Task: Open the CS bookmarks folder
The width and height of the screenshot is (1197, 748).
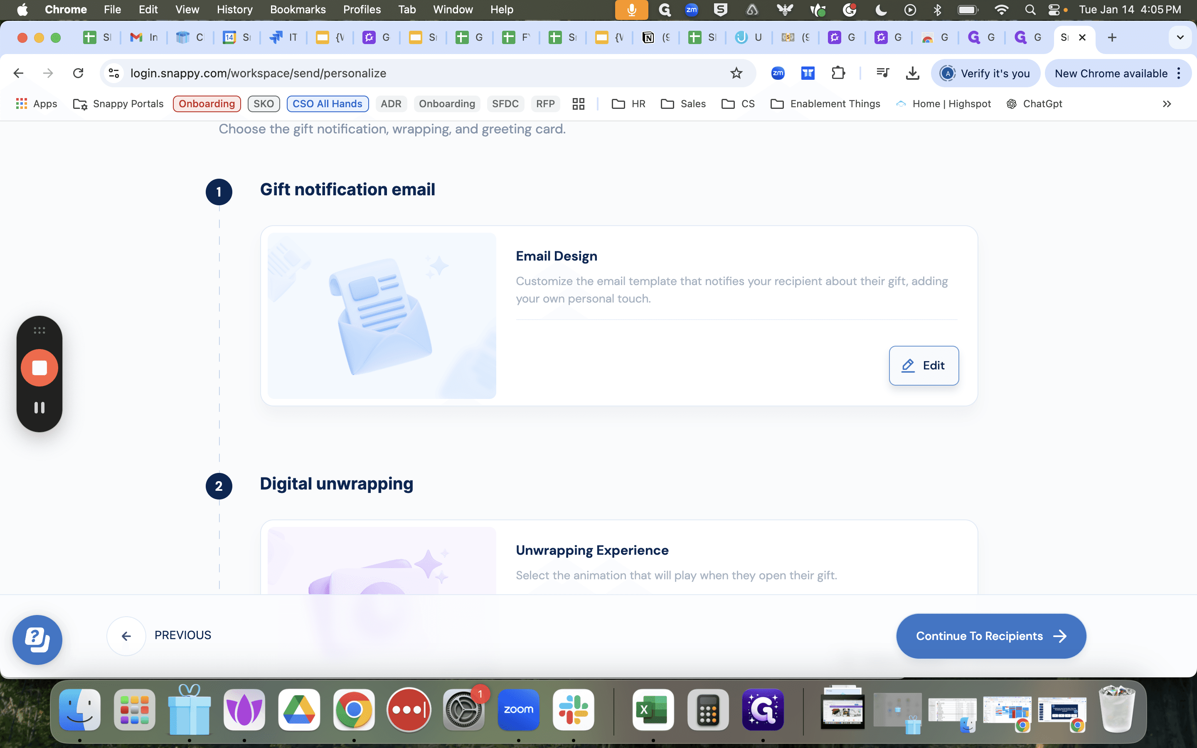Action: click(x=738, y=104)
